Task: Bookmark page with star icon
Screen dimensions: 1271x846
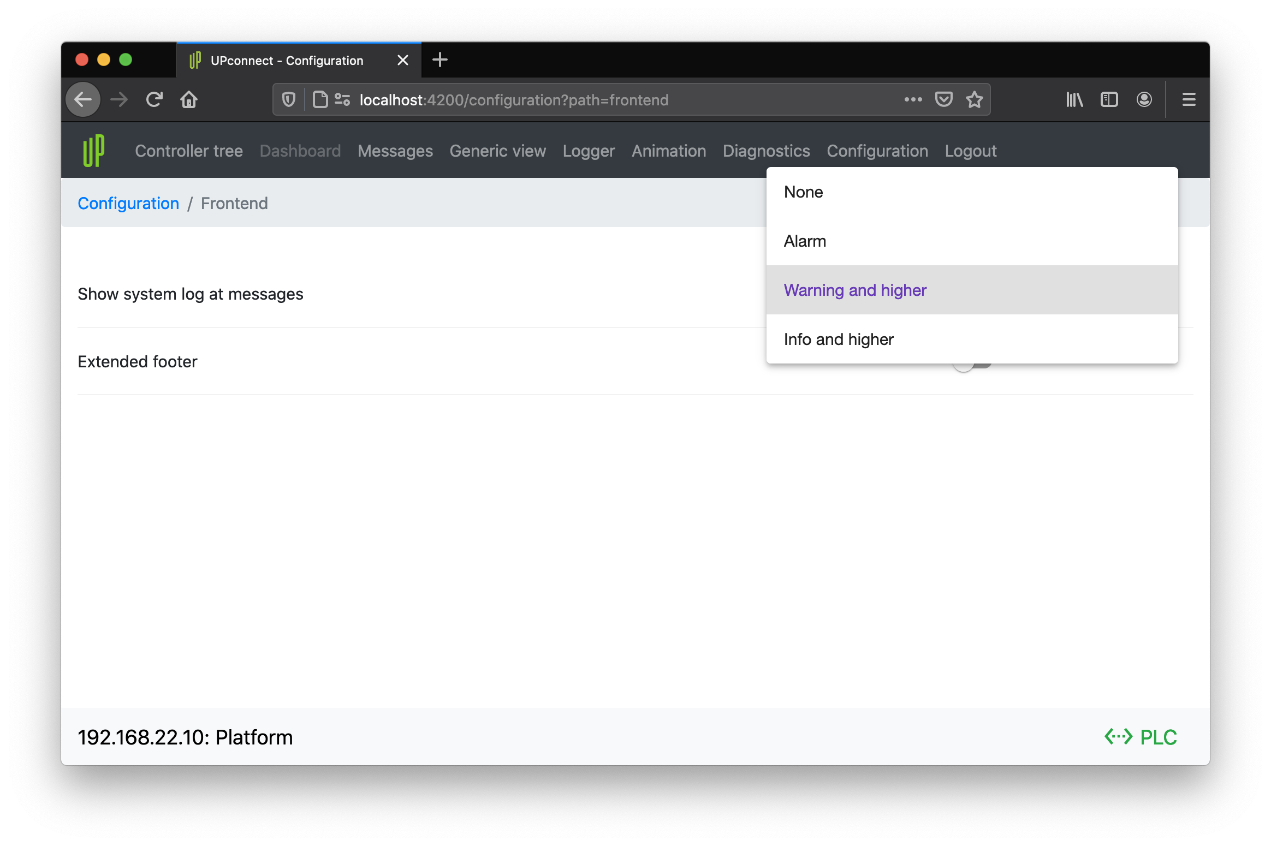Action: pyautogui.click(x=975, y=99)
